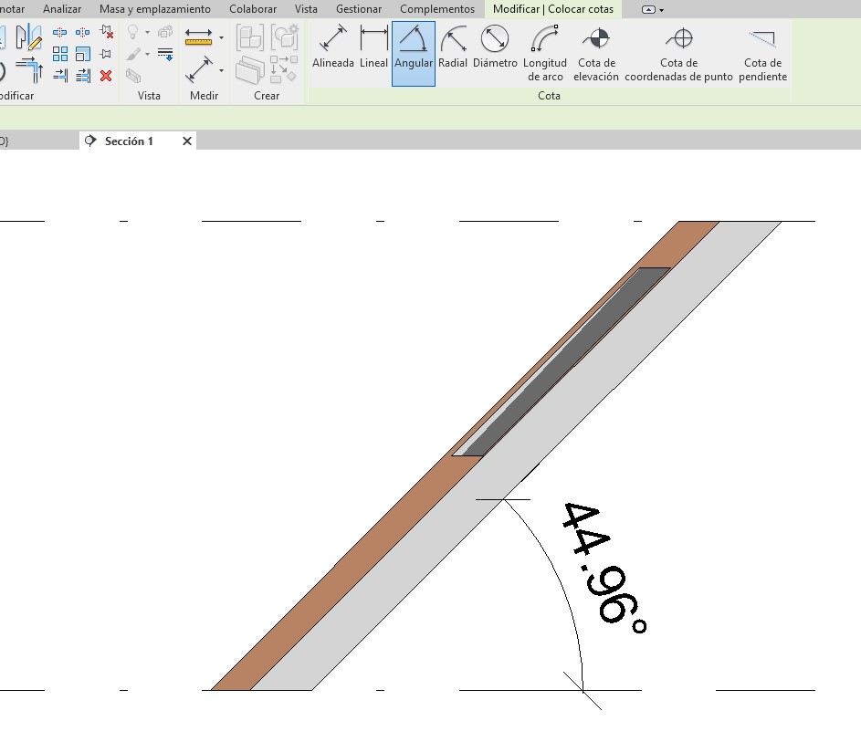
Task: Select the Sección 1 view tab
Action: click(x=129, y=141)
